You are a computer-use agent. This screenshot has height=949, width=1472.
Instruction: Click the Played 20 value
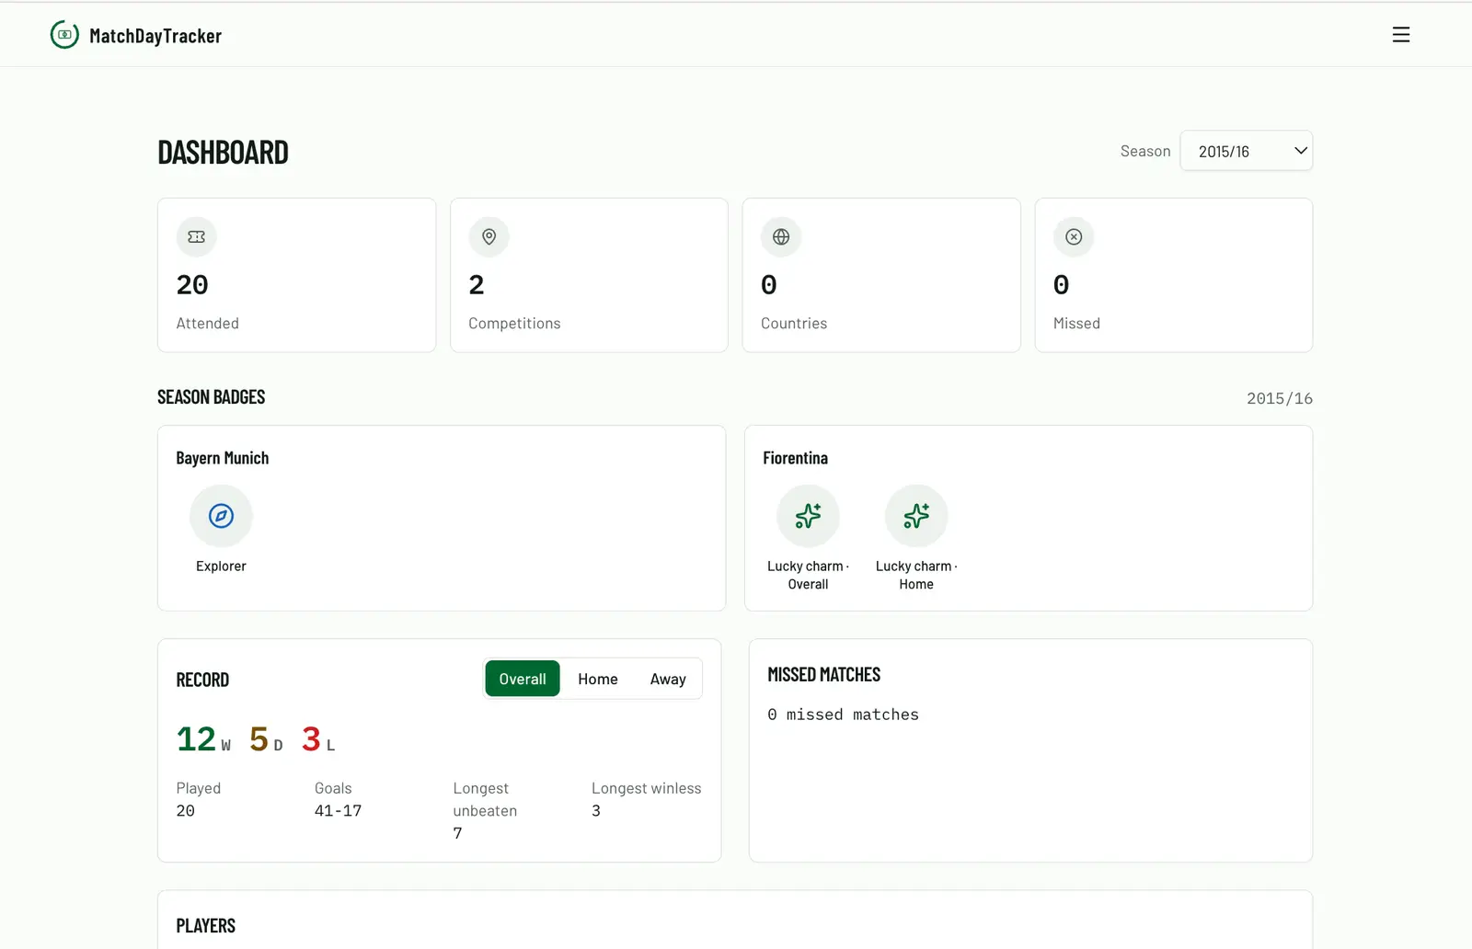pyautogui.click(x=186, y=811)
